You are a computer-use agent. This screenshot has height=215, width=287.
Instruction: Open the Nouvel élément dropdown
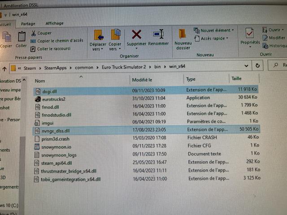point(214,30)
